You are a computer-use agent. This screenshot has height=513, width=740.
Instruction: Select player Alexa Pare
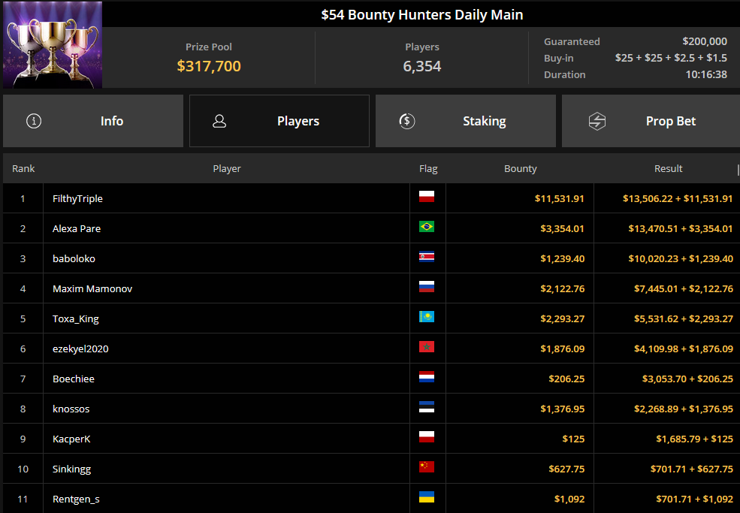click(x=77, y=229)
